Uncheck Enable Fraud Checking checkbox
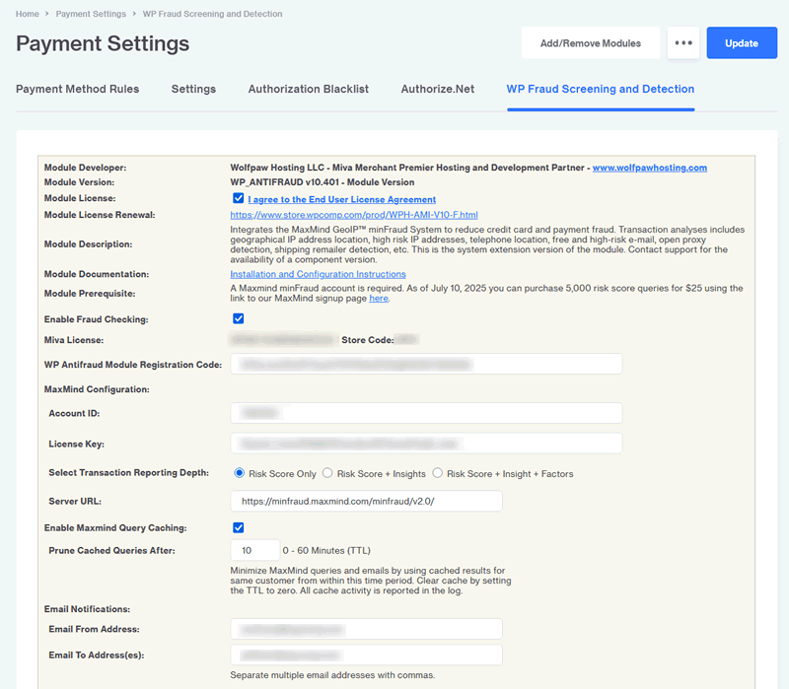Viewport: 789px width, 689px height. click(238, 319)
